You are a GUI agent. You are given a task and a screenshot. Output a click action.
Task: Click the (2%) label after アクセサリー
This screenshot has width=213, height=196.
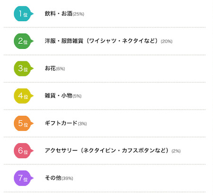[176, 151]
